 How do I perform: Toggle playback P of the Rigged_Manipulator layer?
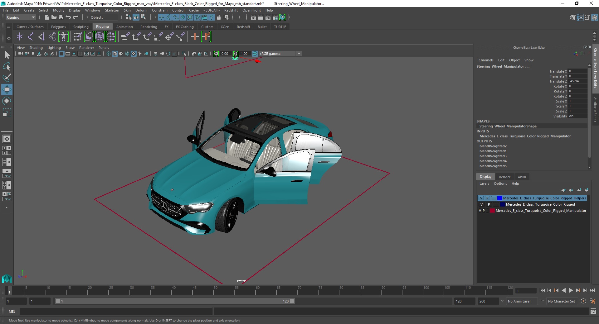click(484, 211)
